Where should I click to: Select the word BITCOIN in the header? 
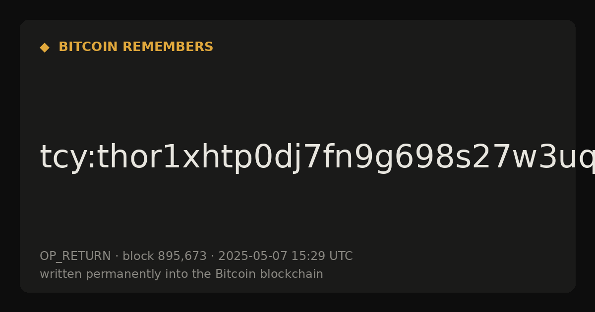click(89, 47)
